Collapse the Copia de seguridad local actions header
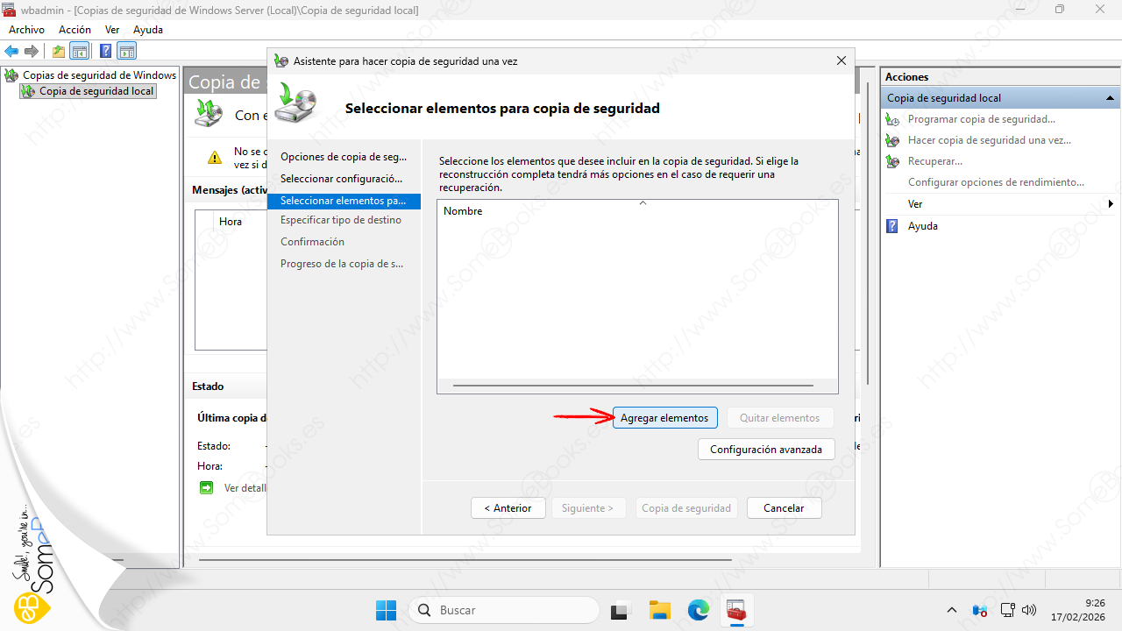Image resolution: width=1122 pixels, height=631 pixels. [x=1110, y=98]
